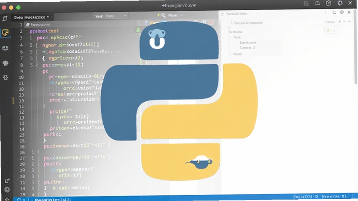
Task: Click the status bar icon at far left
Action: [x=19, y=200]
